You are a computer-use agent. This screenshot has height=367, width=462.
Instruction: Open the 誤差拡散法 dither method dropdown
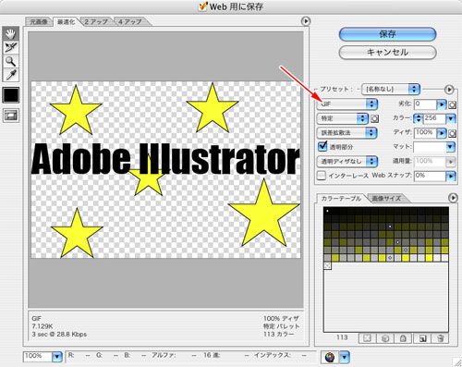coord(347,133)
